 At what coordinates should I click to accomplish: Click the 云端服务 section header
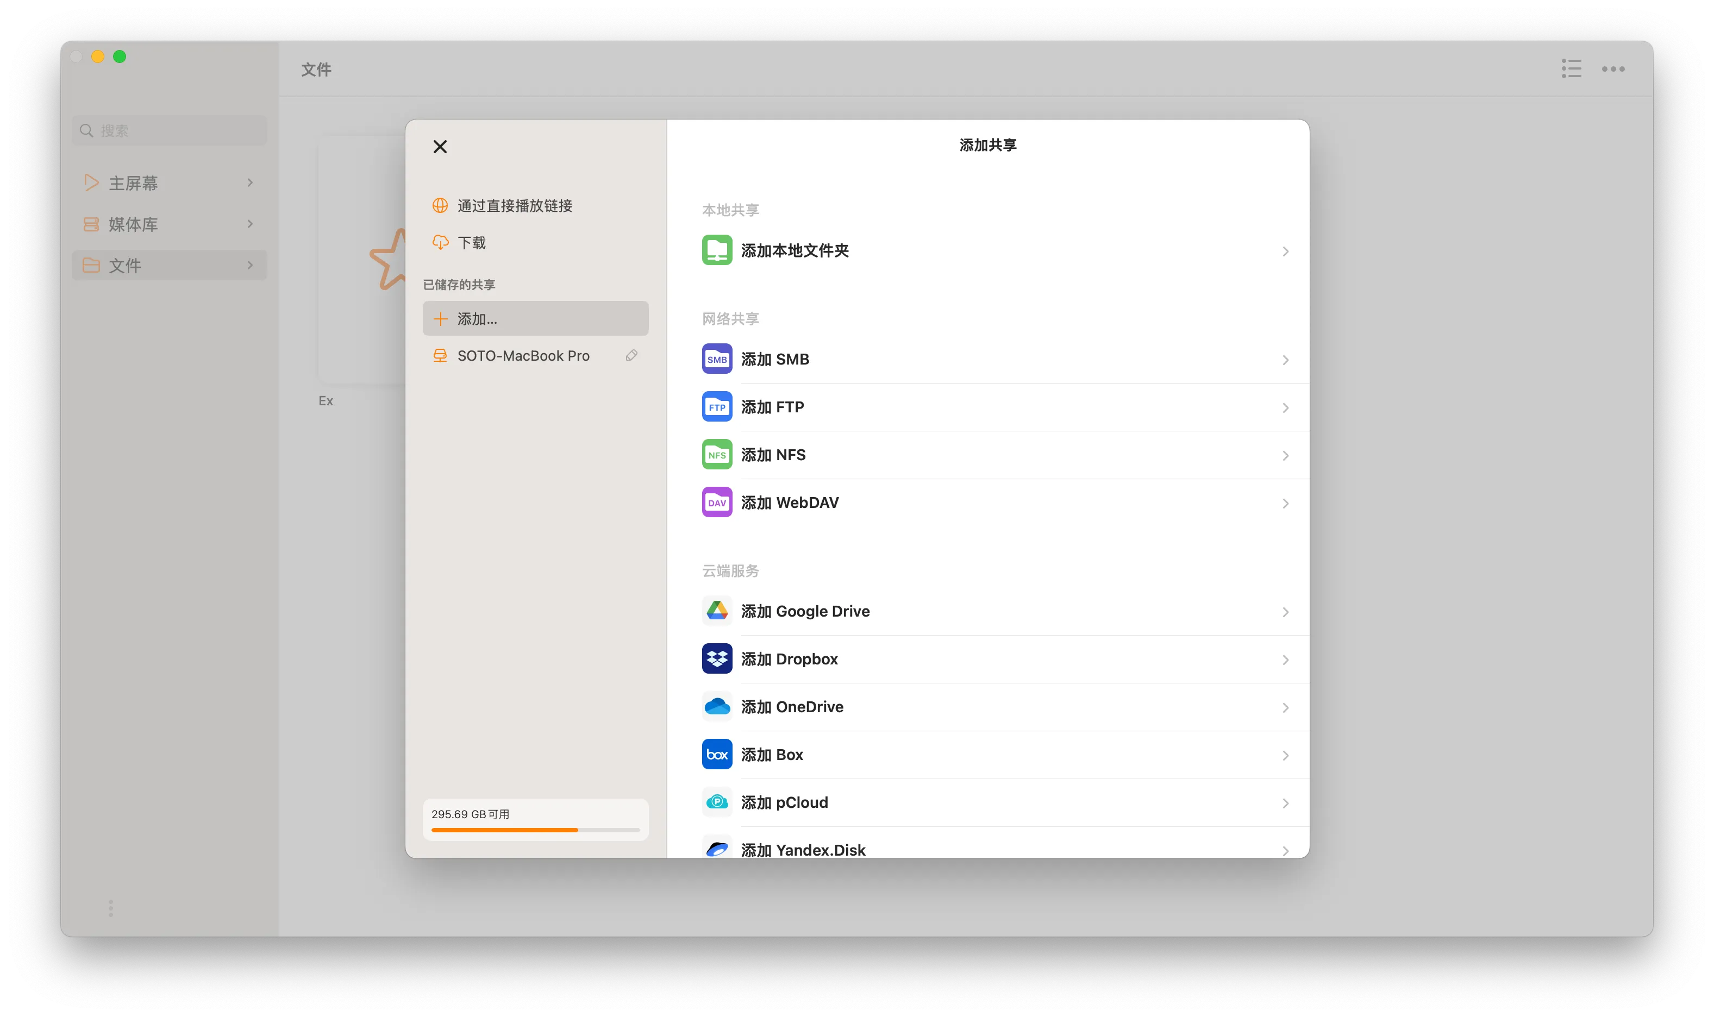click(x=730, y=570)
